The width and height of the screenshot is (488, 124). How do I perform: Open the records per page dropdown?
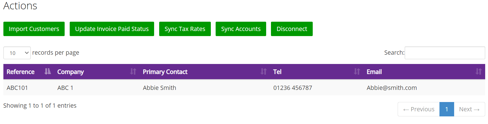(x=17, y=53)
